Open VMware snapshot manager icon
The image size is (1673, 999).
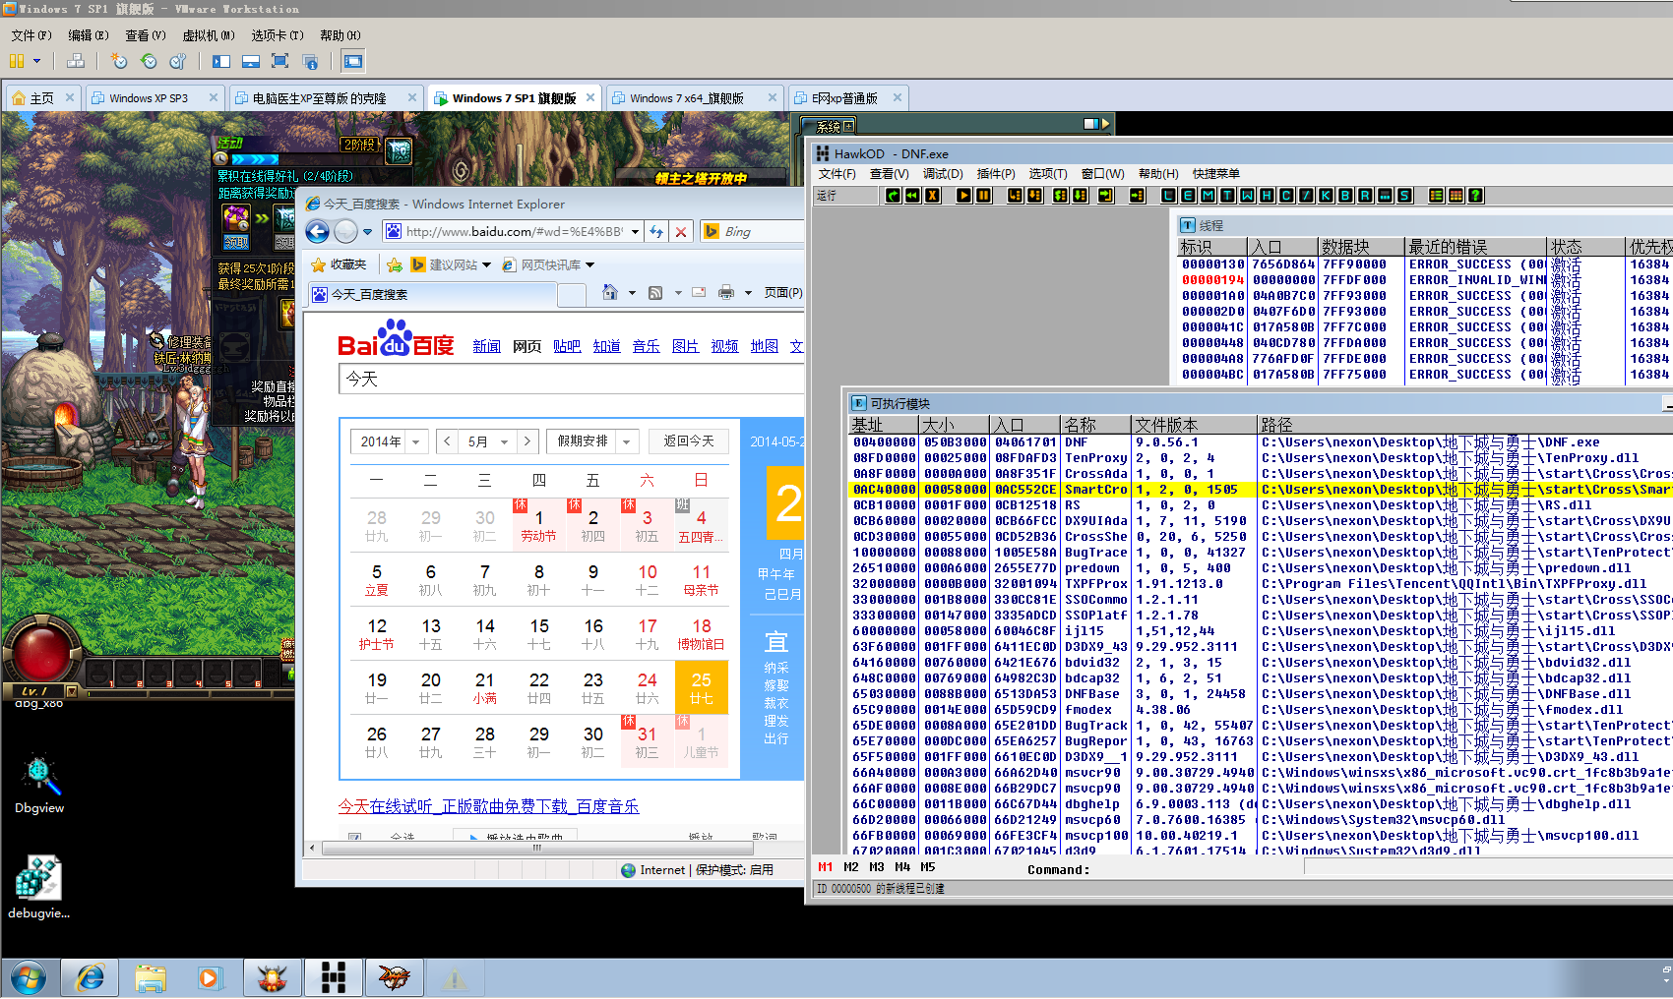coord(178,61)
